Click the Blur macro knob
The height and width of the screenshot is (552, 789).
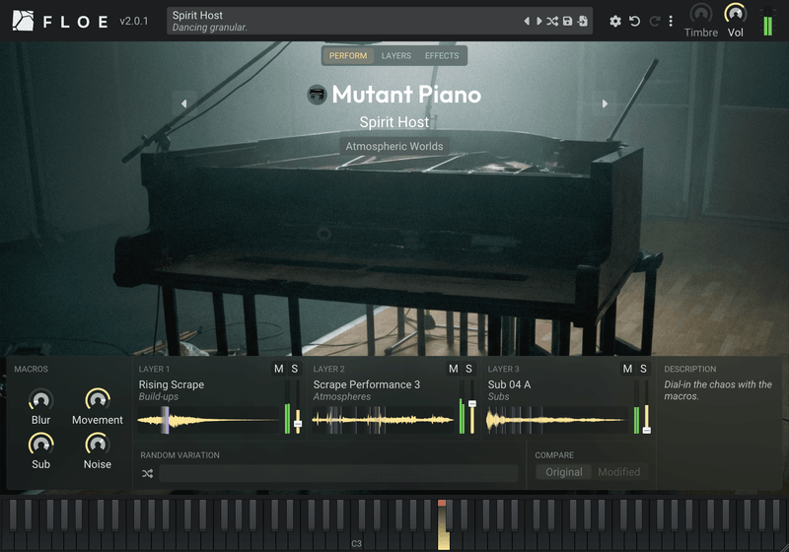[40, 400]
